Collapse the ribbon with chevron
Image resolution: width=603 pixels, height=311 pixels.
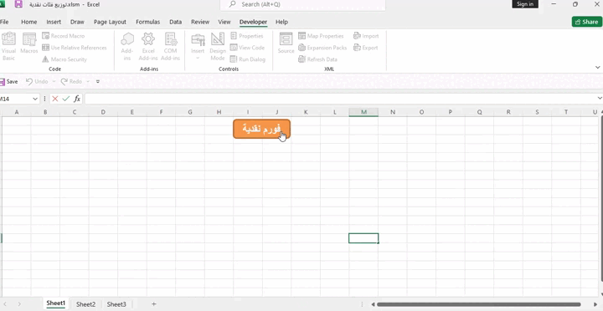pyautogui.click(x=598, y=67)
